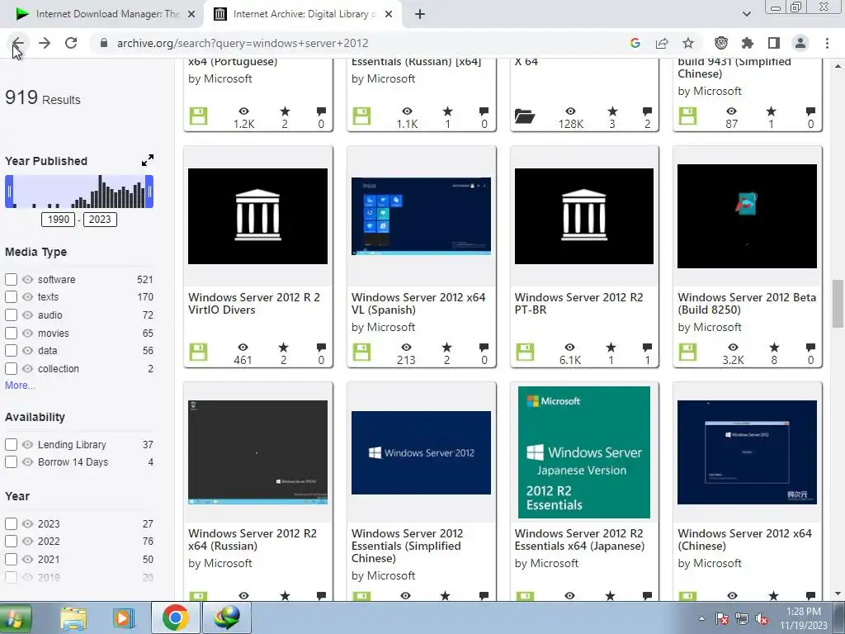Click the floppy software icon on VirtIO Divers card

pos(198,352)
